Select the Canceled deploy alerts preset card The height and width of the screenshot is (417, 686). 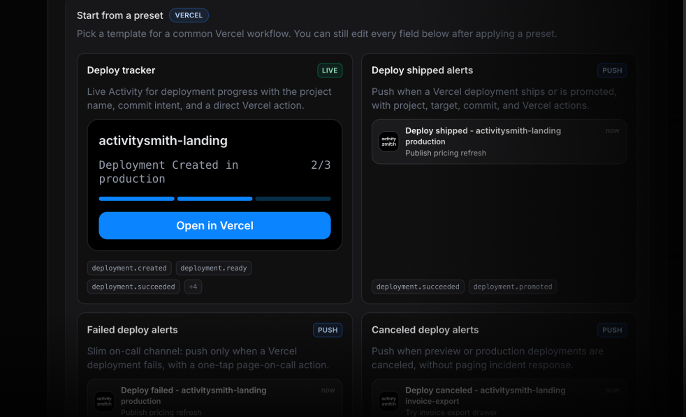point(499,356)
